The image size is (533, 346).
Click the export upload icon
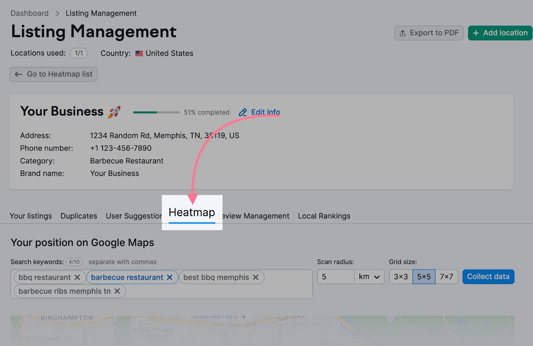pos(402,33)
